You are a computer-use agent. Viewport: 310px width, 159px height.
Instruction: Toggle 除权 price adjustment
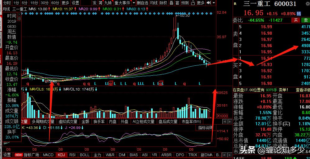(x=163, y=3)
